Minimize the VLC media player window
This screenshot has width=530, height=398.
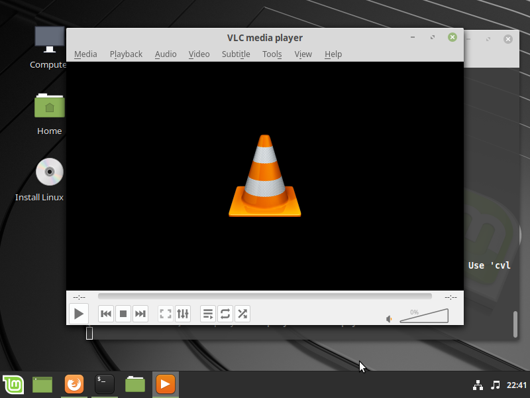[413, 37]
